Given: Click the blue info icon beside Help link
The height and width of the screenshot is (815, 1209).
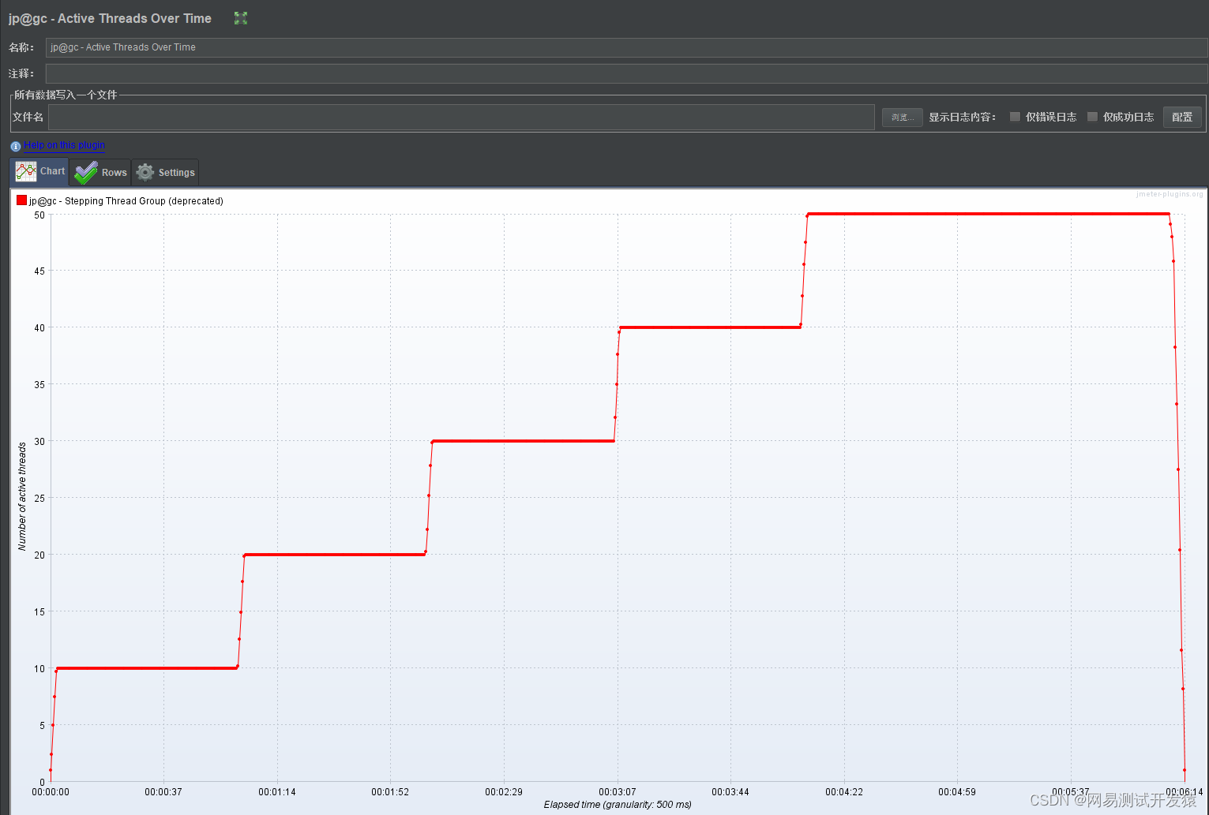Looking at the screenshot, I should click(16, 146).
